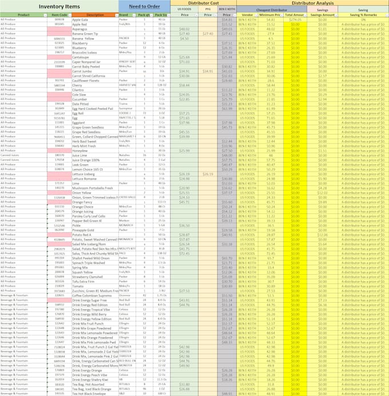Open the Pack Size filter dropdown
The width and height of the screenshot is (389, 396).
coord(168,15)
